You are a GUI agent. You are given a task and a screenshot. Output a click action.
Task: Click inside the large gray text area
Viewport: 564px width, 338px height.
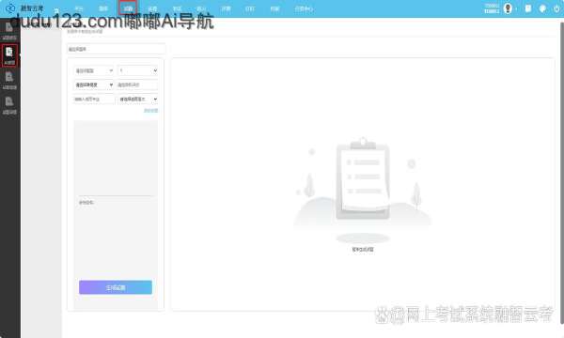(116, 158)
